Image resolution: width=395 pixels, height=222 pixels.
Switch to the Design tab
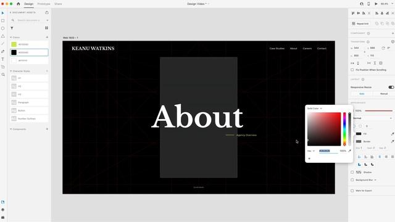click(x=29, y=4)
